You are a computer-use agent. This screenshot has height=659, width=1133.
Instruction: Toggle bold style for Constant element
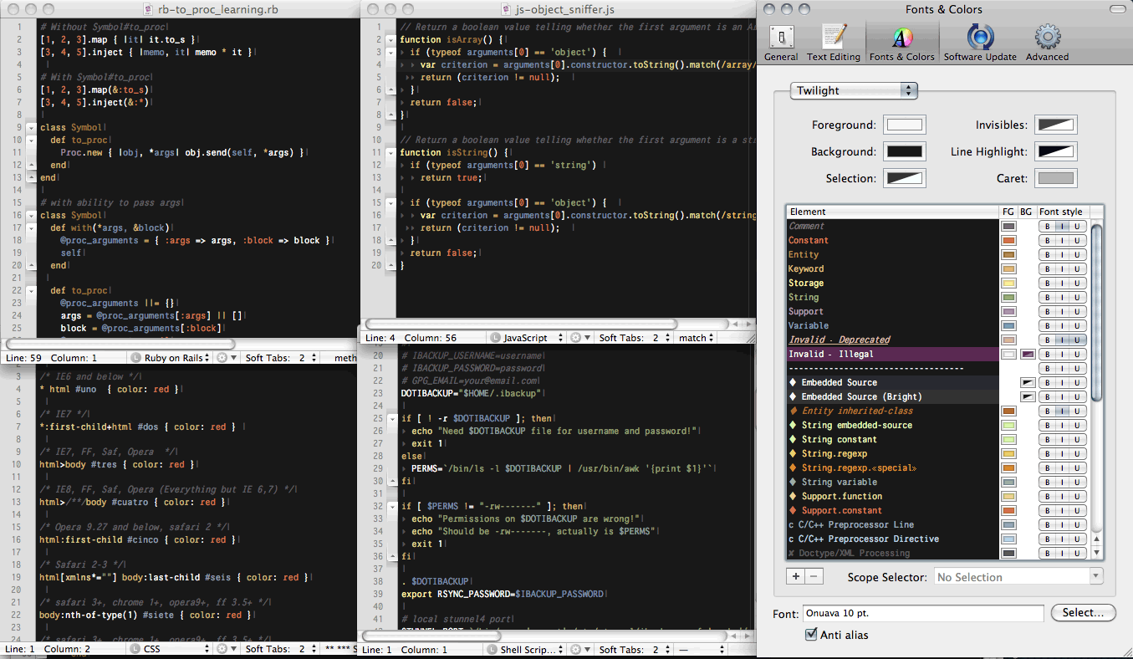[x=1046, y=241]
